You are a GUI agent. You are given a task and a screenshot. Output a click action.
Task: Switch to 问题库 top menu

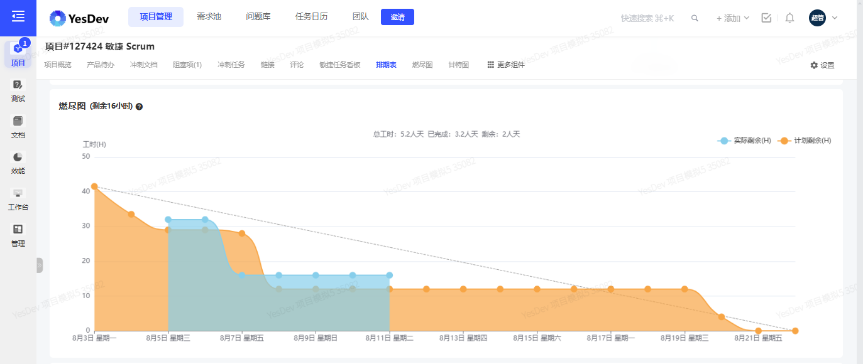[x=258, y=17]
